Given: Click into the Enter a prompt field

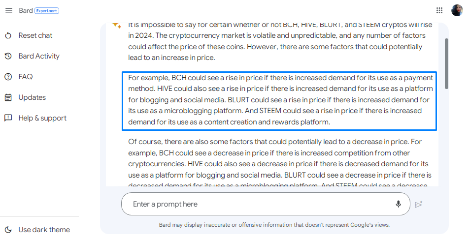Looking at the screenshot, I should (x=260, y=204).
